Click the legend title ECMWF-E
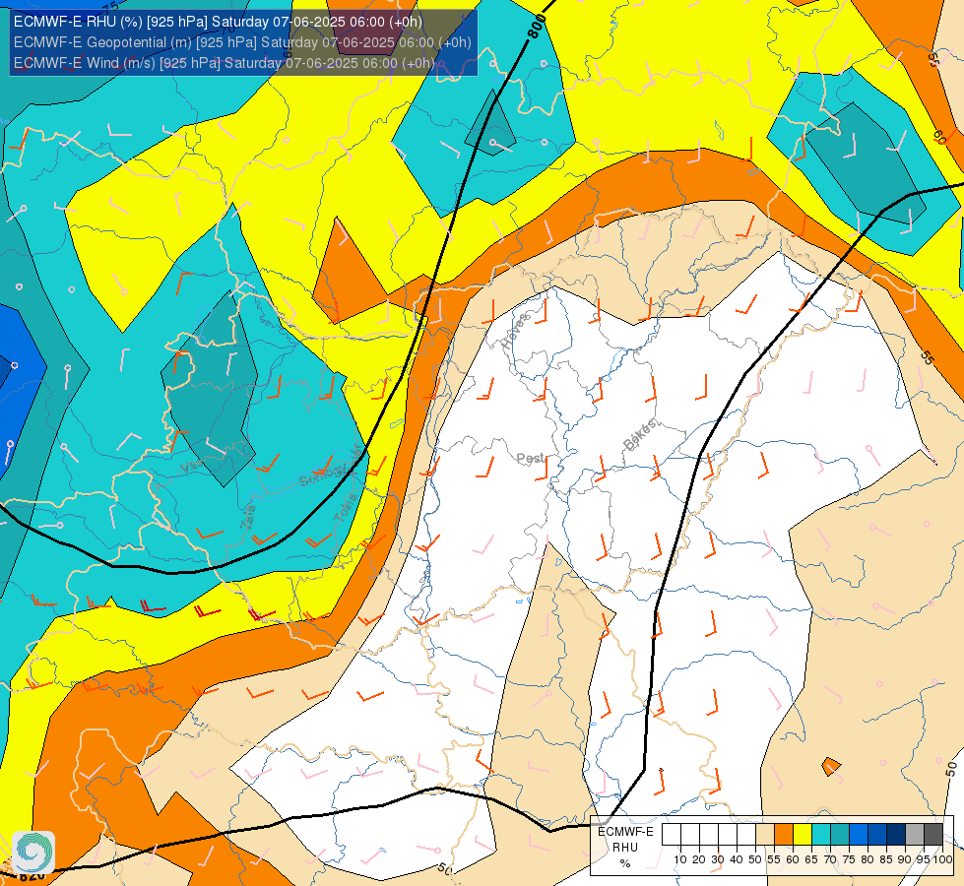Viewport: 964px width, 886px height. (x=625, y=831)
